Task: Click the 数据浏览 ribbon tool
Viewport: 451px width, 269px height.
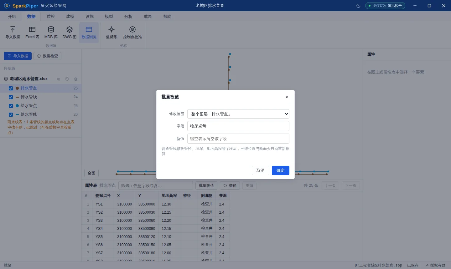Action: [89, 33]
